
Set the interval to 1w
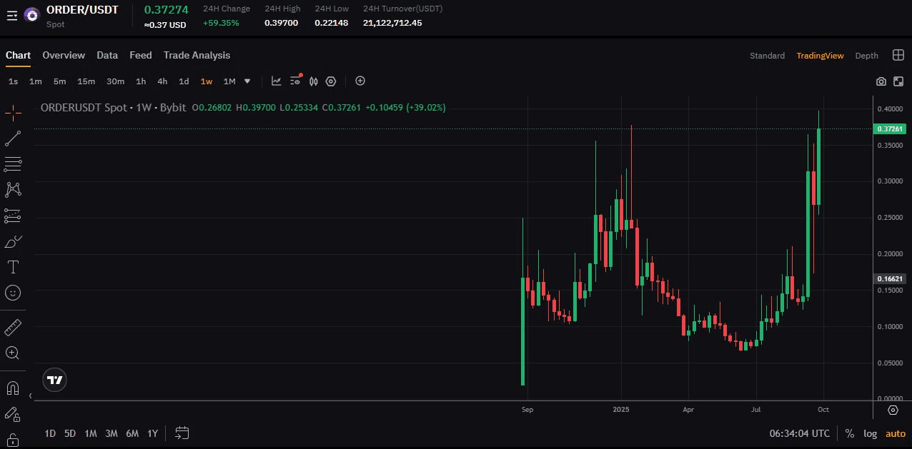click(206, 81)
